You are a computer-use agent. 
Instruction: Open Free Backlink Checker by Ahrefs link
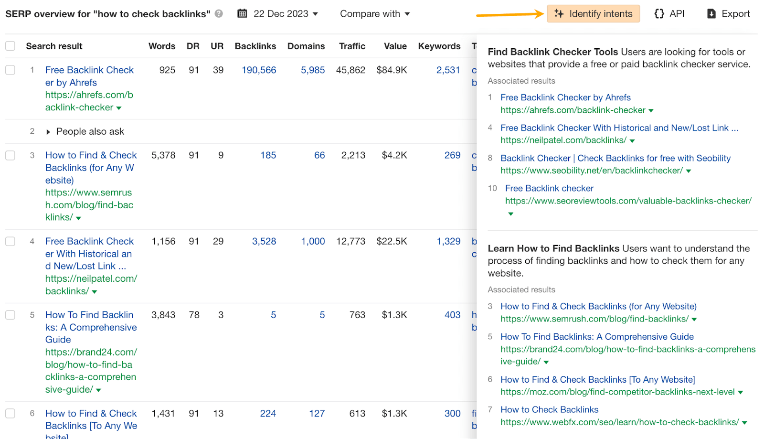[89, 76]
